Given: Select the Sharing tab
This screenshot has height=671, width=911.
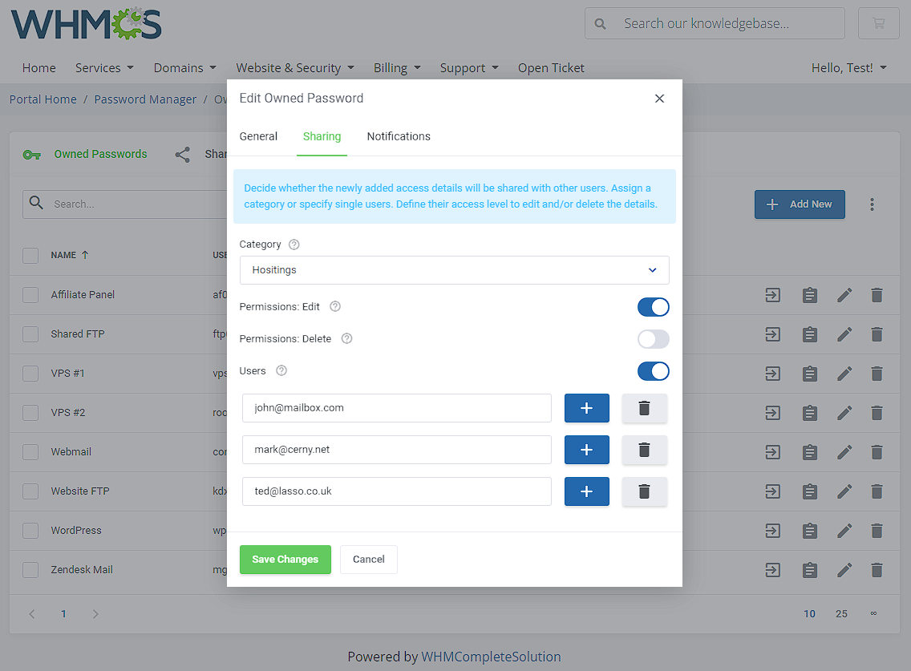Looking at the screenshot, I should coord(322,136).
